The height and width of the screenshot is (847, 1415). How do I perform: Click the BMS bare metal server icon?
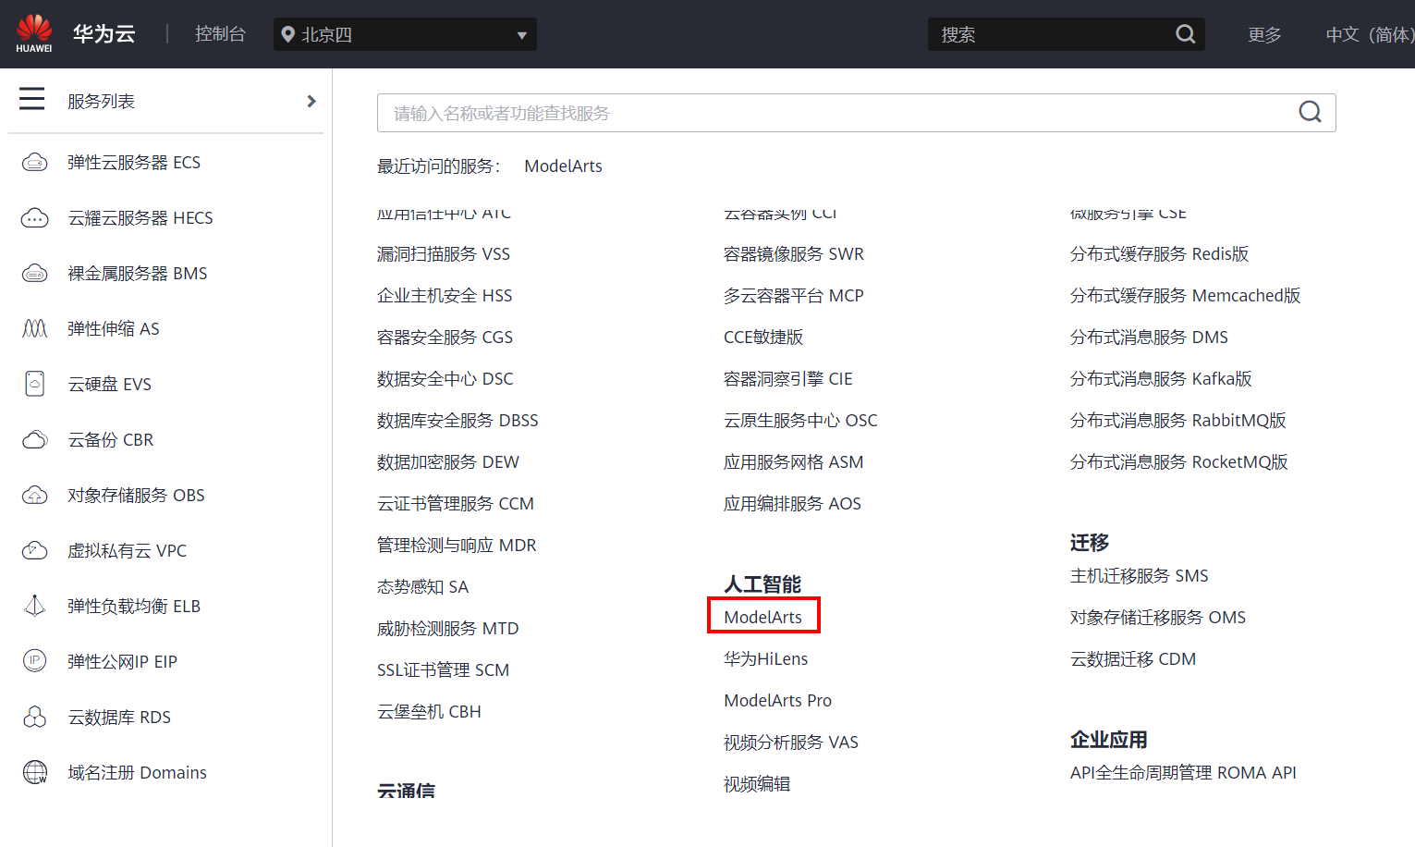coord(35,274)
